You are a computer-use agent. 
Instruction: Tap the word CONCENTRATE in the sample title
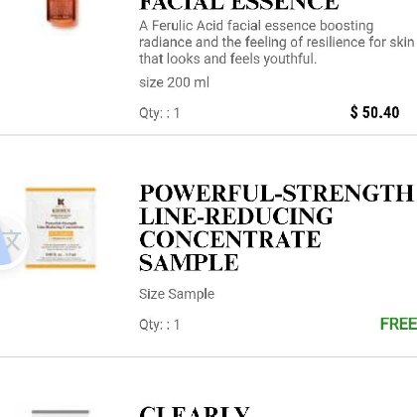[230, 239]
